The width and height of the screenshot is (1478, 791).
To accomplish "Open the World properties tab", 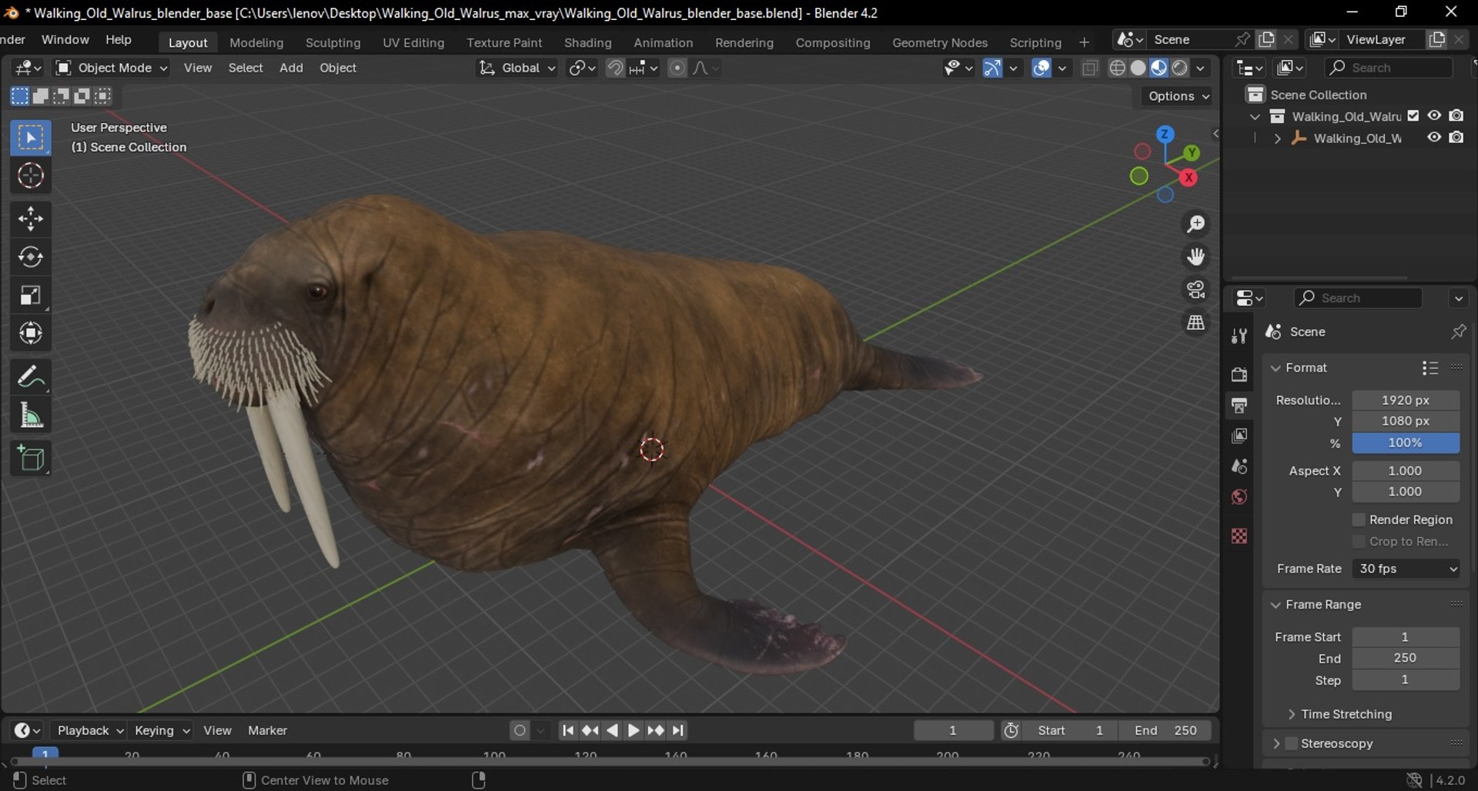I will pyautogui.click(x=1239, y=497).
